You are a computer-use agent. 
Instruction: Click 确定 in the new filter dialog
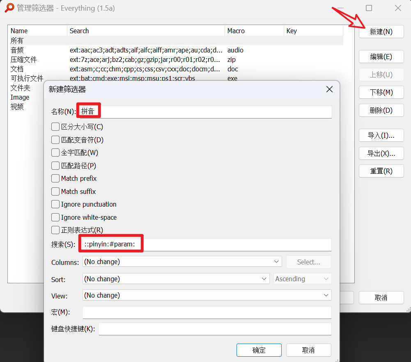[259, 350]
